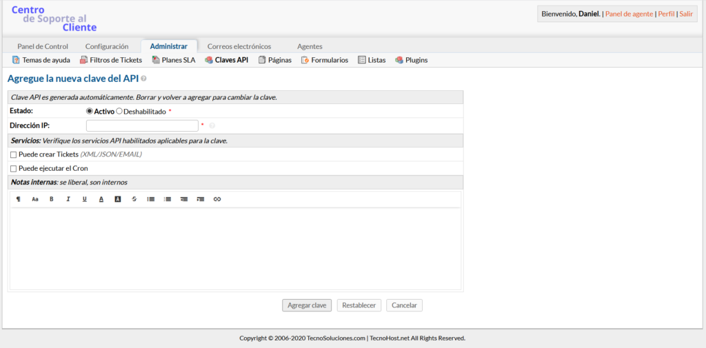The width and height of the screenshot is (706, 348).
Task: Click help icon beside the page title
Action: (143, 79)
